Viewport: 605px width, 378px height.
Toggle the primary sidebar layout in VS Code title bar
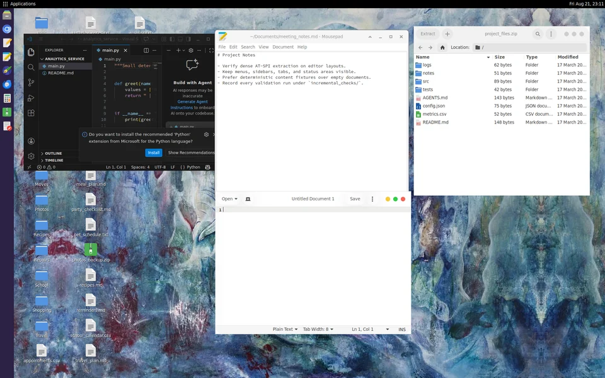click(x=172, y=39)
